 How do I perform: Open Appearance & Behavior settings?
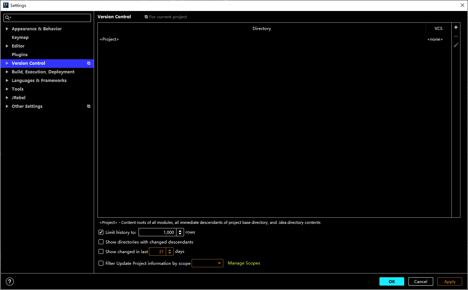(x=37, y=29)
